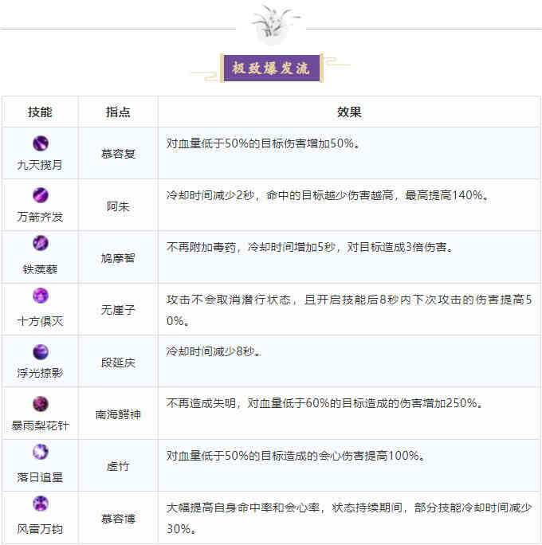
Task: Click the mentor name 段延庆
Action: [x=118, y=363]
